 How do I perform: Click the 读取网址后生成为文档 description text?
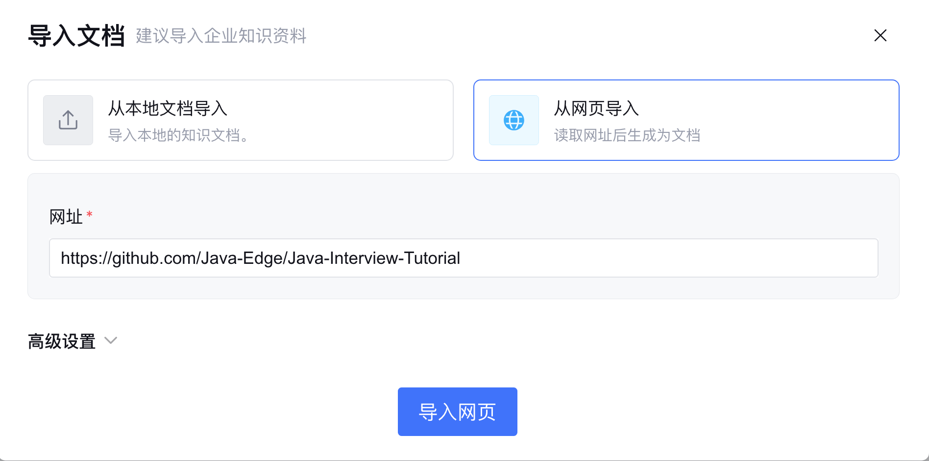[x=627, y=135]
